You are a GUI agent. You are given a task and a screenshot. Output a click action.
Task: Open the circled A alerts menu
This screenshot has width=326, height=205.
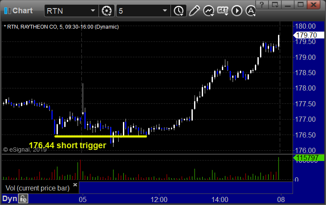pos(251,11)
